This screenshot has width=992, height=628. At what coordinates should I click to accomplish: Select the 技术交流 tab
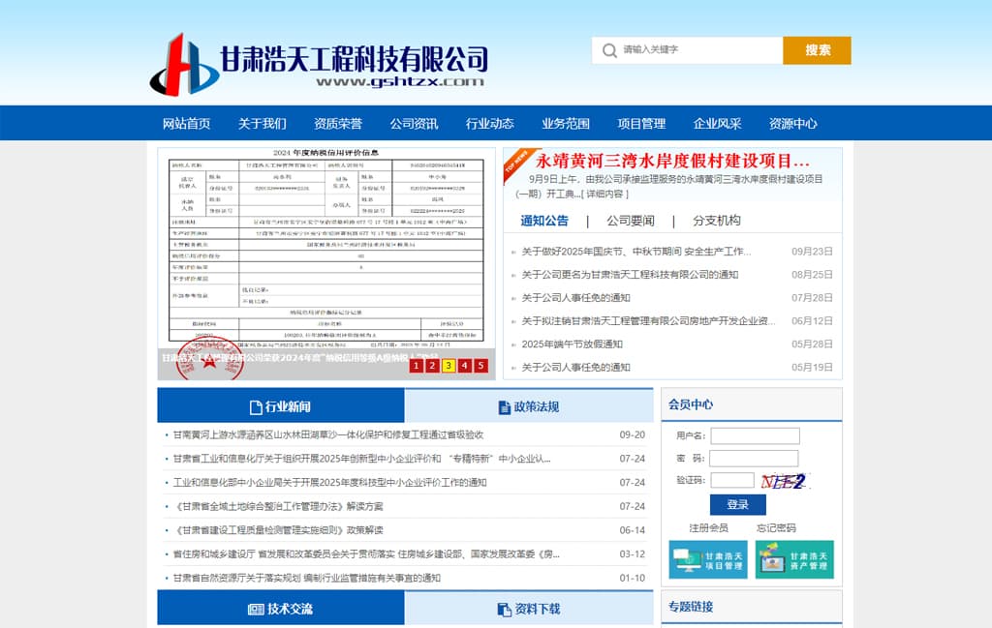[280, 609]
